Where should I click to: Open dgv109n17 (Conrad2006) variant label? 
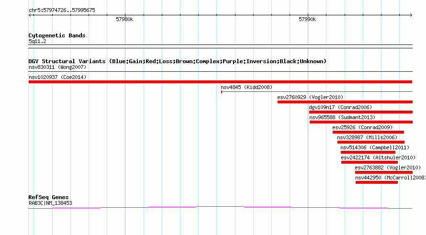tap(340, 107)
